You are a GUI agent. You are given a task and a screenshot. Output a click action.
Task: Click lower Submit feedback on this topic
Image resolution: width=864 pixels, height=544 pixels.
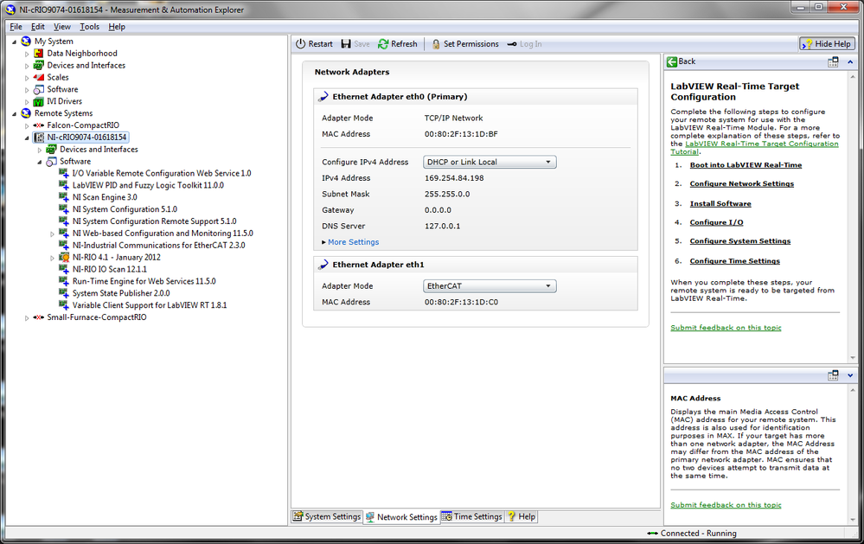(726, 505)
